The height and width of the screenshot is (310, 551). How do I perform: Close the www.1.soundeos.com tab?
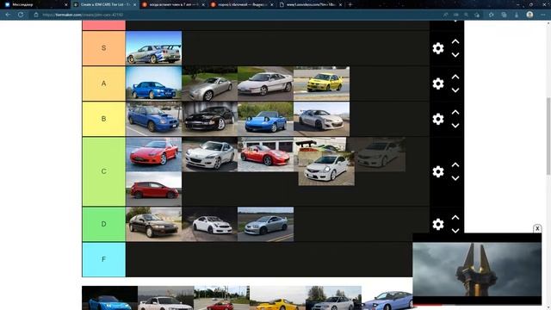pyautogui.click(x=341, y=4)
